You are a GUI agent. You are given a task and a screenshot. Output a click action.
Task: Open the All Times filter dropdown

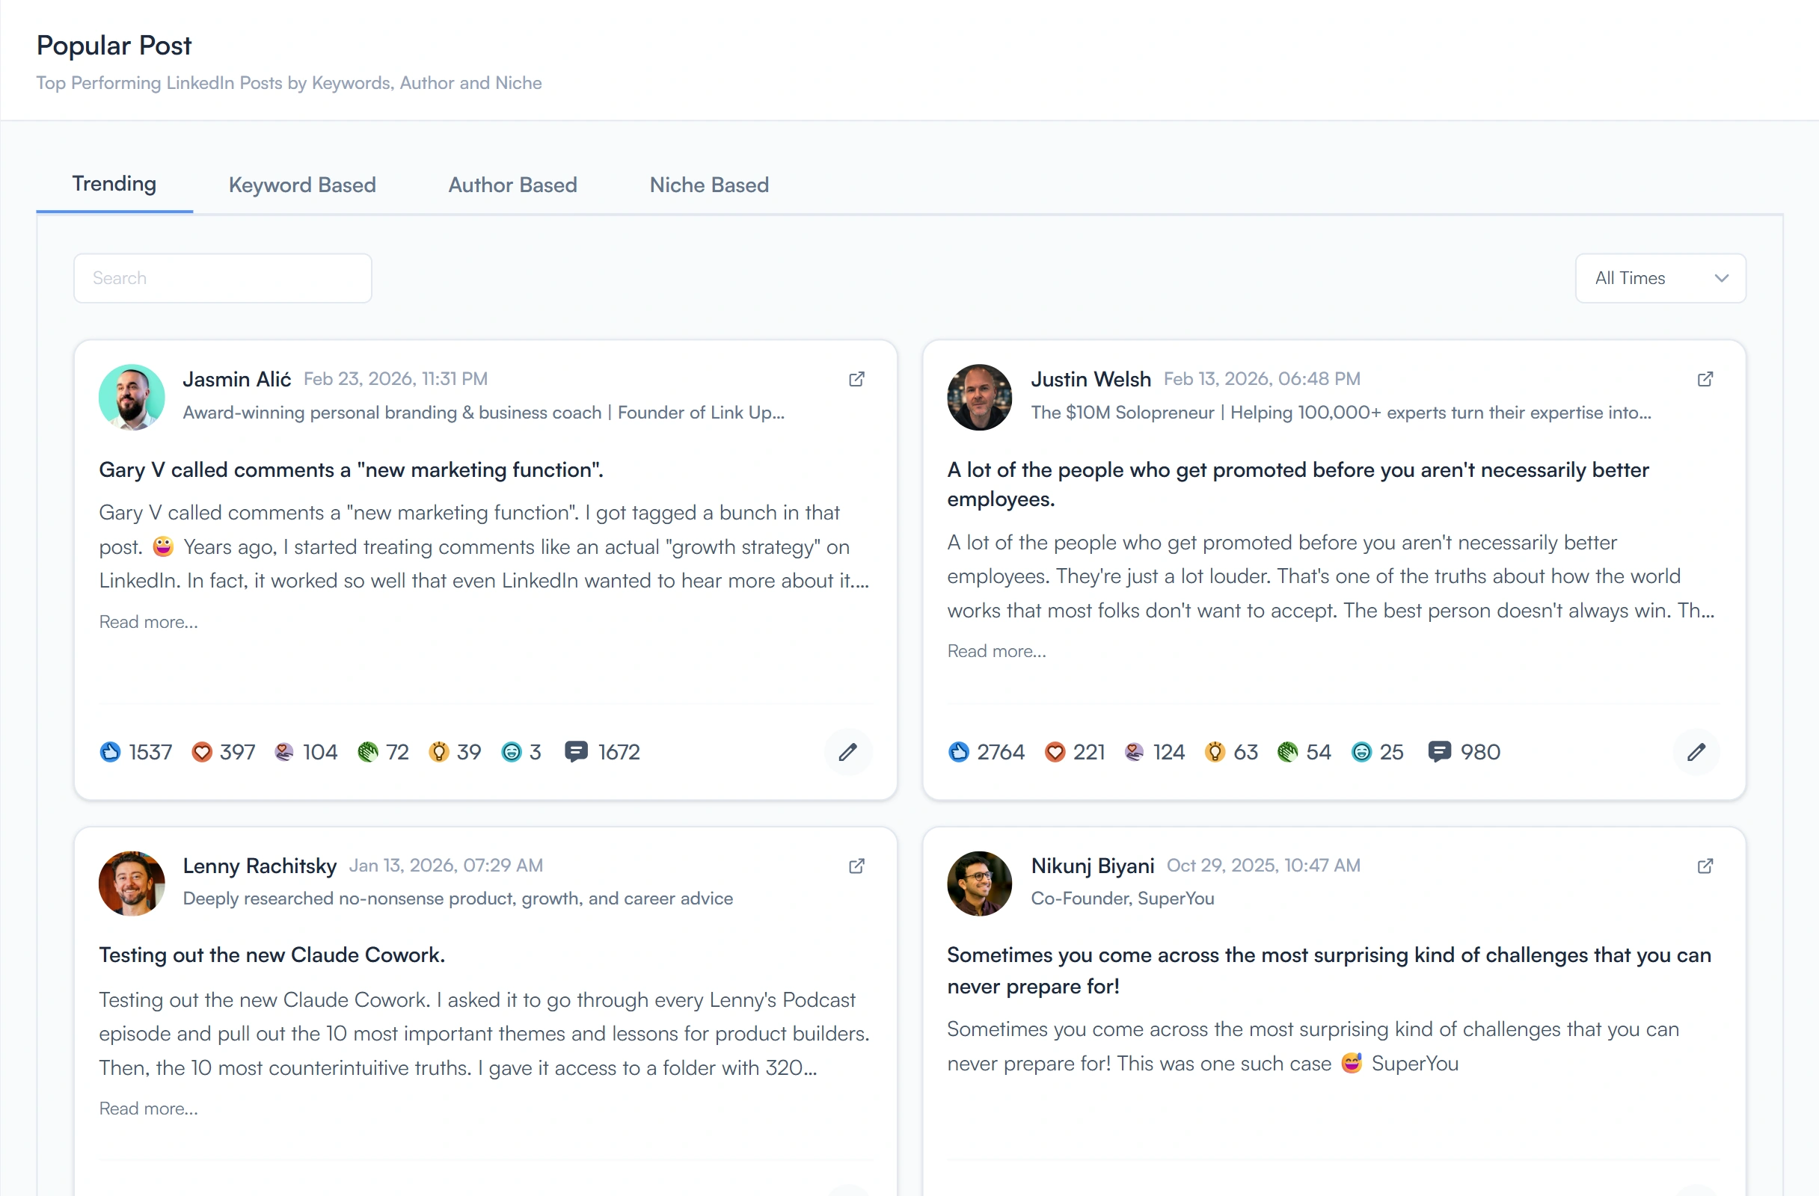[x=1660, y=278]
